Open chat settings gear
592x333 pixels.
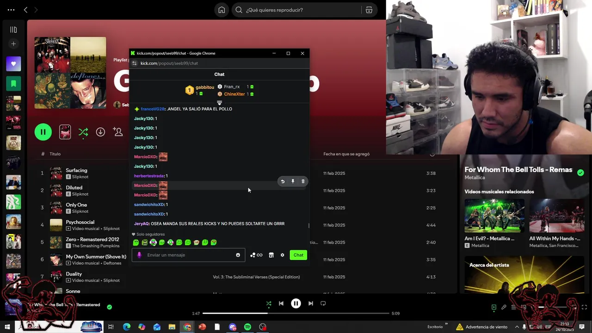(282, 255)
